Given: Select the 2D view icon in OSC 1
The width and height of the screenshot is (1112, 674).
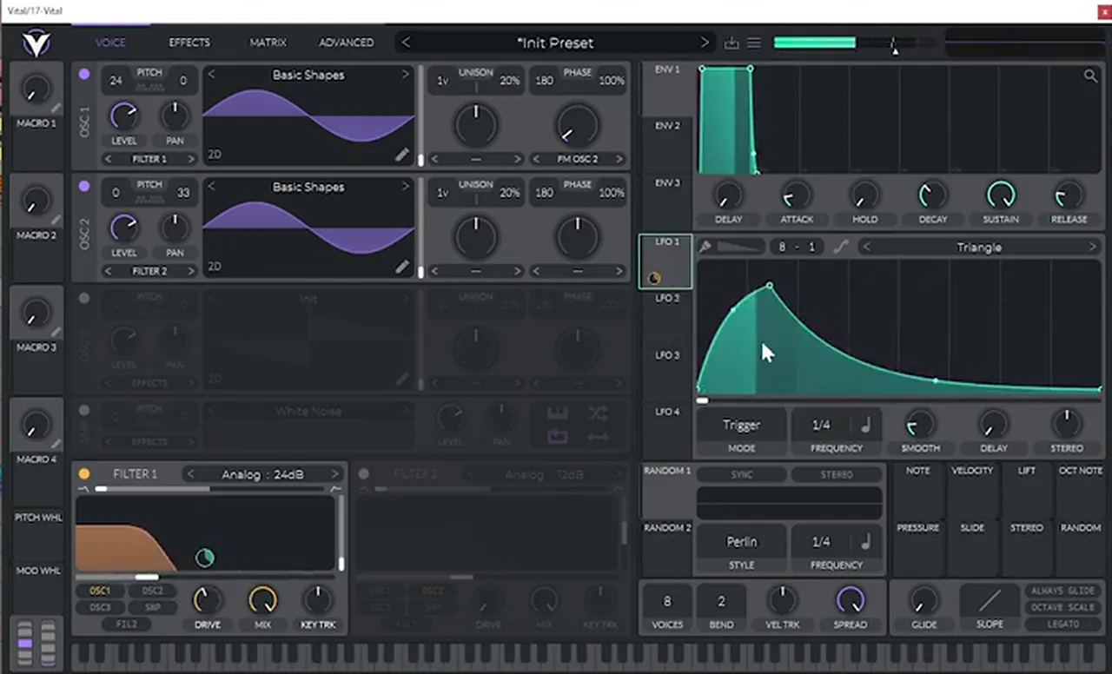Looking at the screenshot, I should point(214,155).
